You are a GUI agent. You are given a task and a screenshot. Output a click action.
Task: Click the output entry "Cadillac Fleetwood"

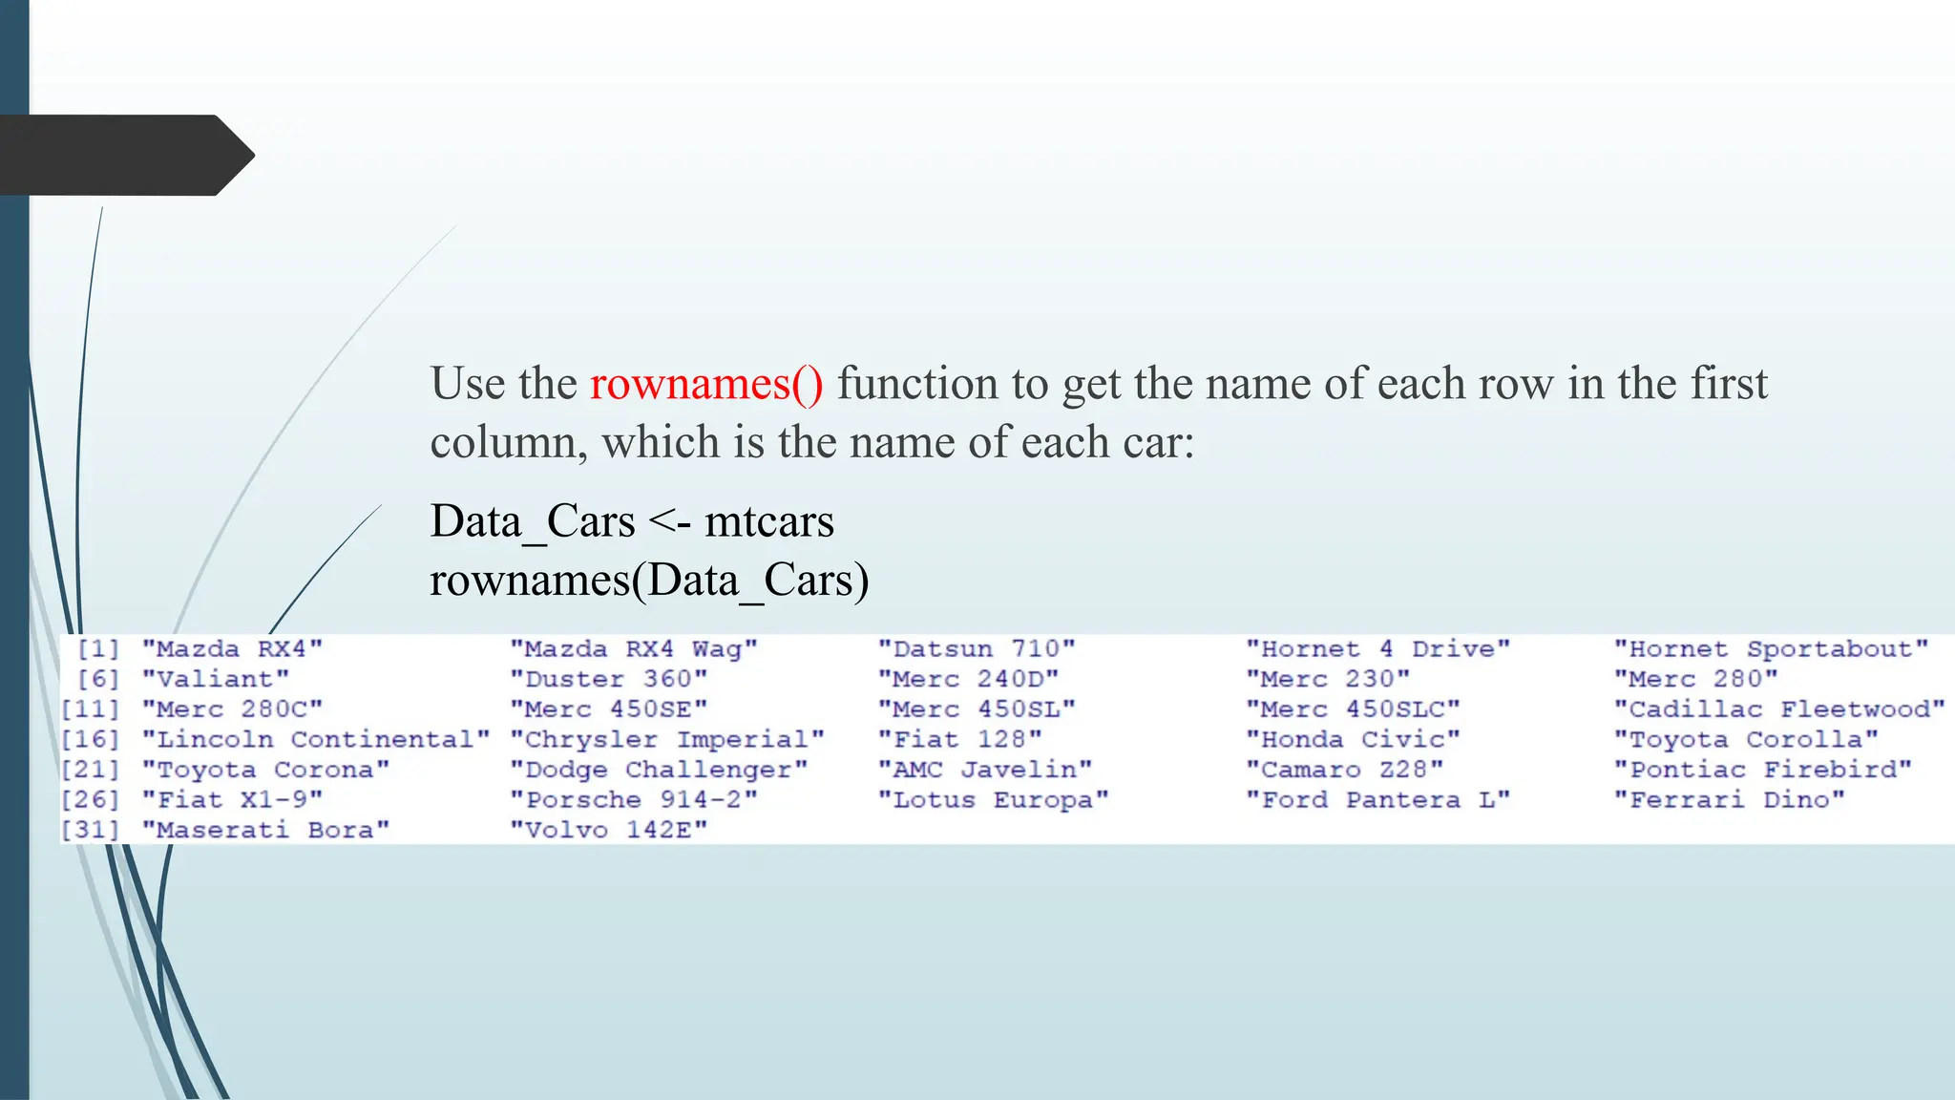tap(1780, 709)
